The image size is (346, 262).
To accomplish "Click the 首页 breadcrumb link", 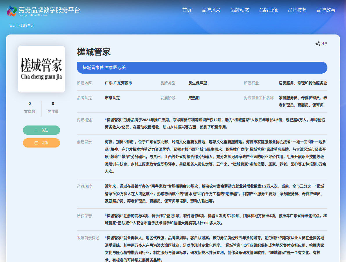I will [12, 25].
